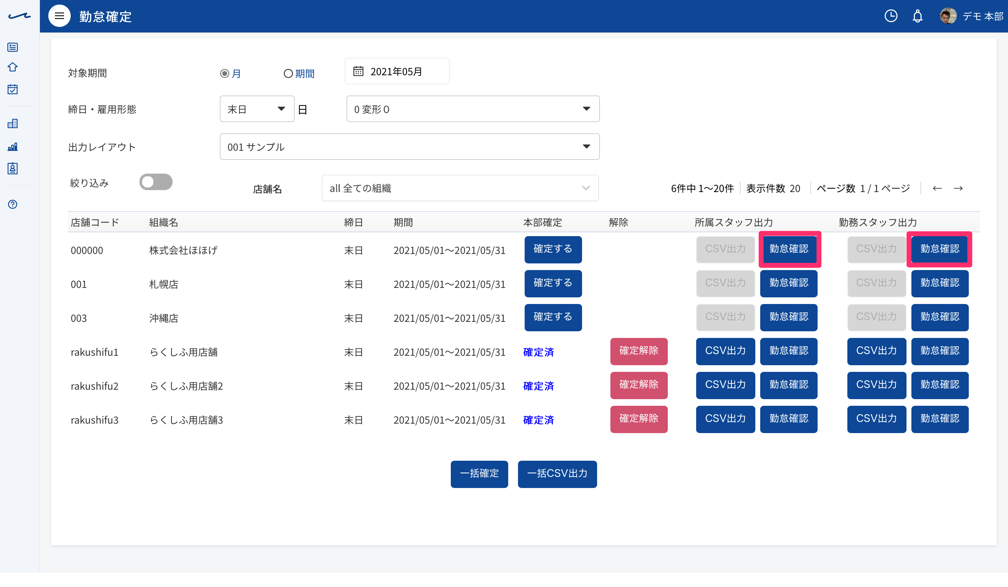The height and width of the screenshot is (587, 1008).
Task: Click 確定済 status for rakushifu2
Action: (x=538, y=386)
